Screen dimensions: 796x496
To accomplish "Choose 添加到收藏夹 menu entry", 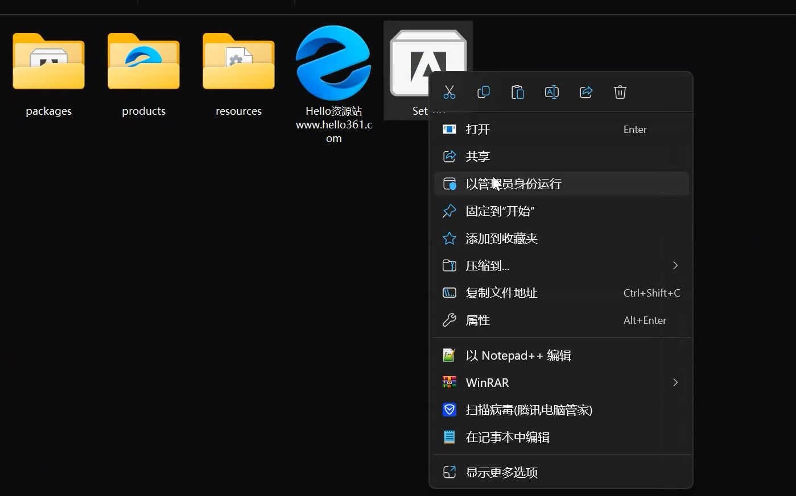I will (501, 239).
